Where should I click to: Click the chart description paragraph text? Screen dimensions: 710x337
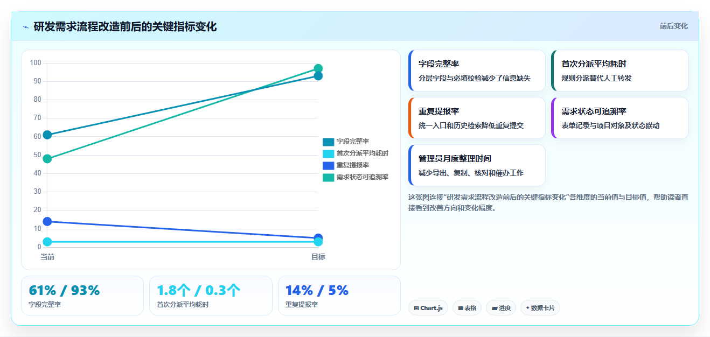click(548, 202)
